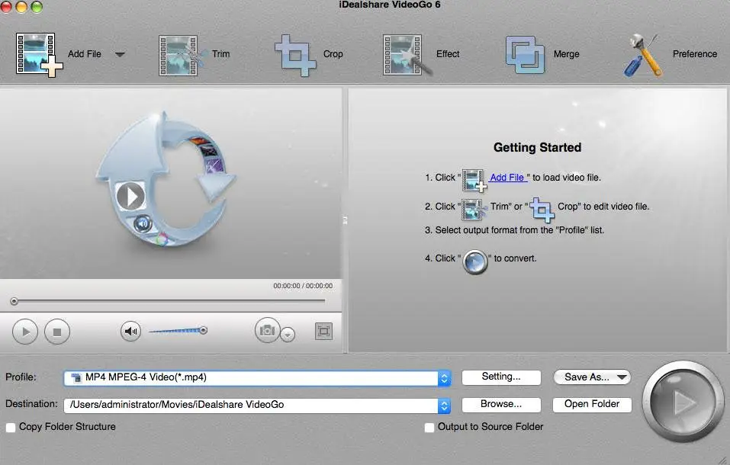The height and width of the screenshot is (465, 730).
Task: Click the Preference toolbar label
Action: pos(695,54)
